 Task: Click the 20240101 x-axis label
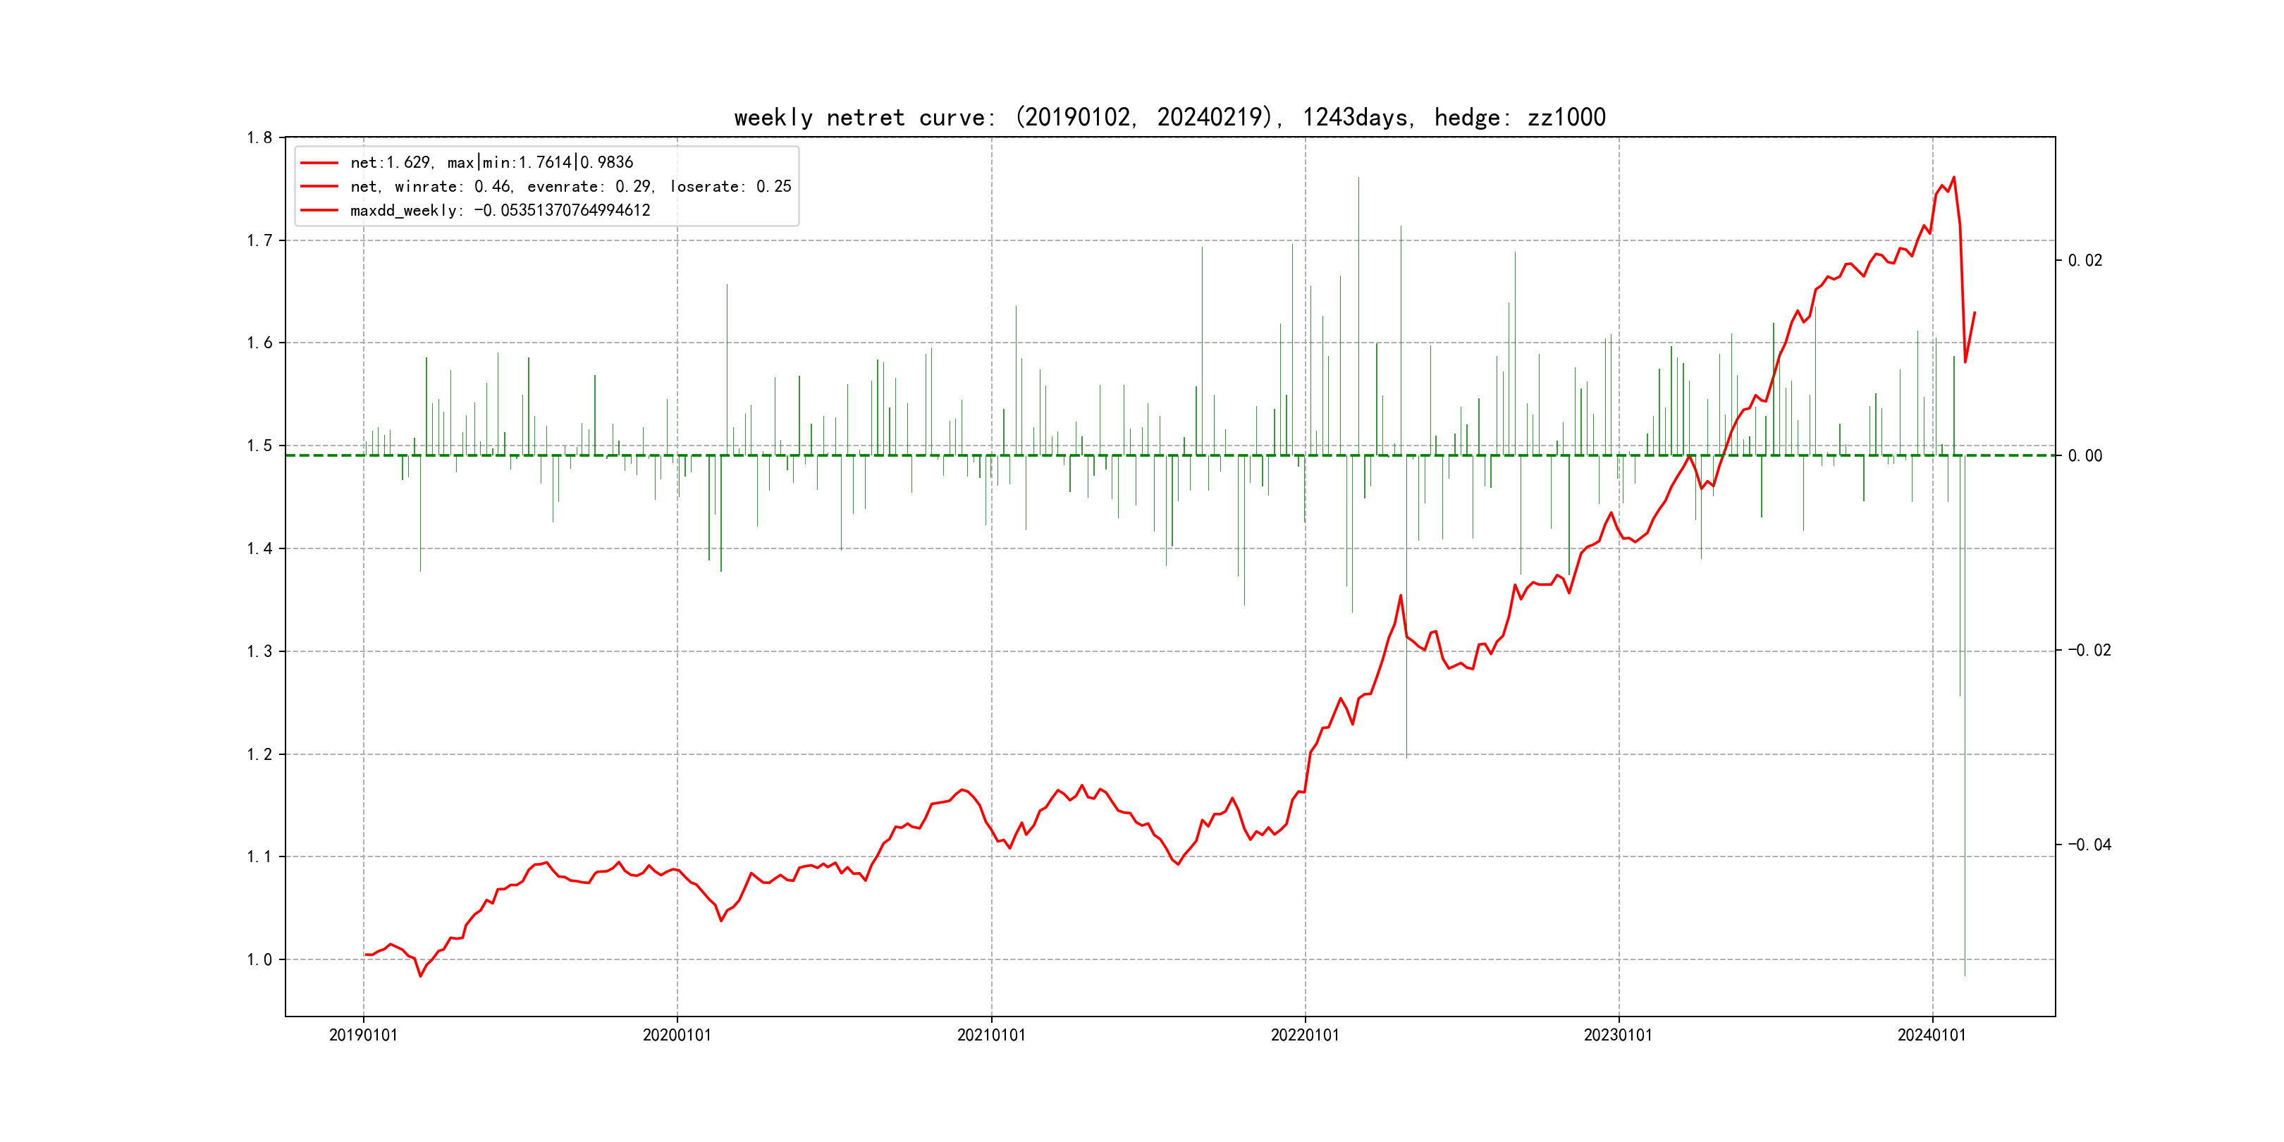pos(1932,1035)
